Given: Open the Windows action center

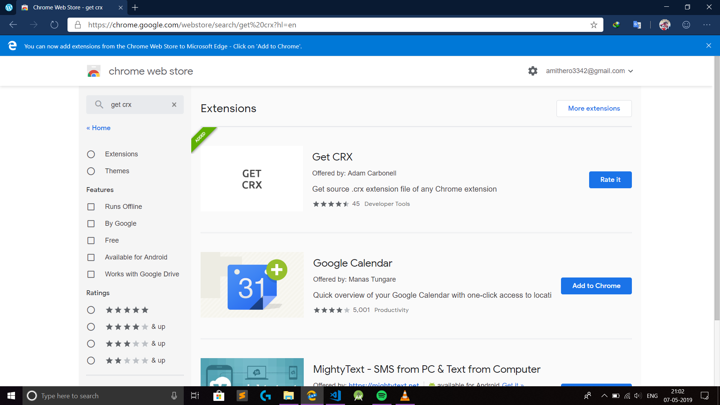Looking at the screenshot, I should [x=705, y=396].
